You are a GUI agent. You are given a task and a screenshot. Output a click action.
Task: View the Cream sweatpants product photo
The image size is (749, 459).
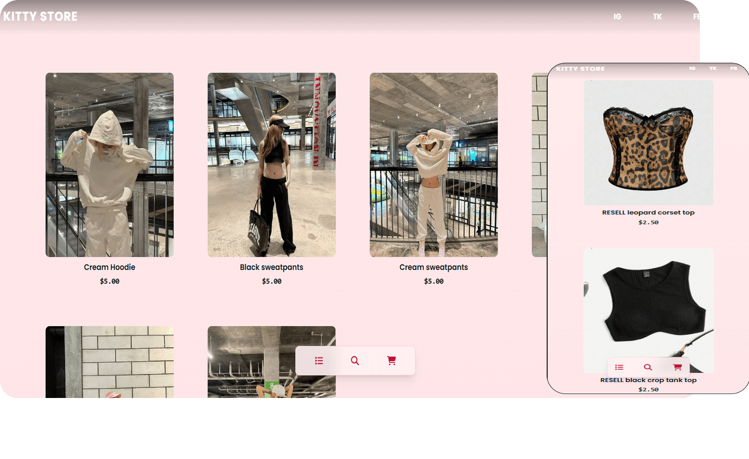coord(433,164)
